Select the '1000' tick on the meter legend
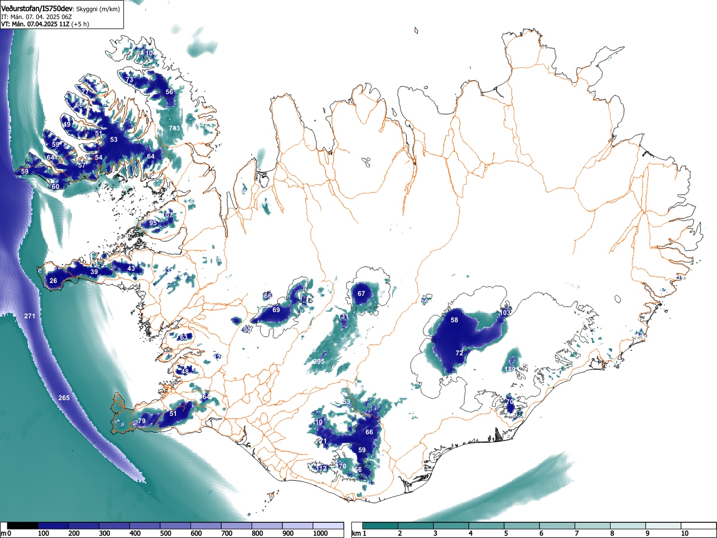717x538 pixels. 320,534
